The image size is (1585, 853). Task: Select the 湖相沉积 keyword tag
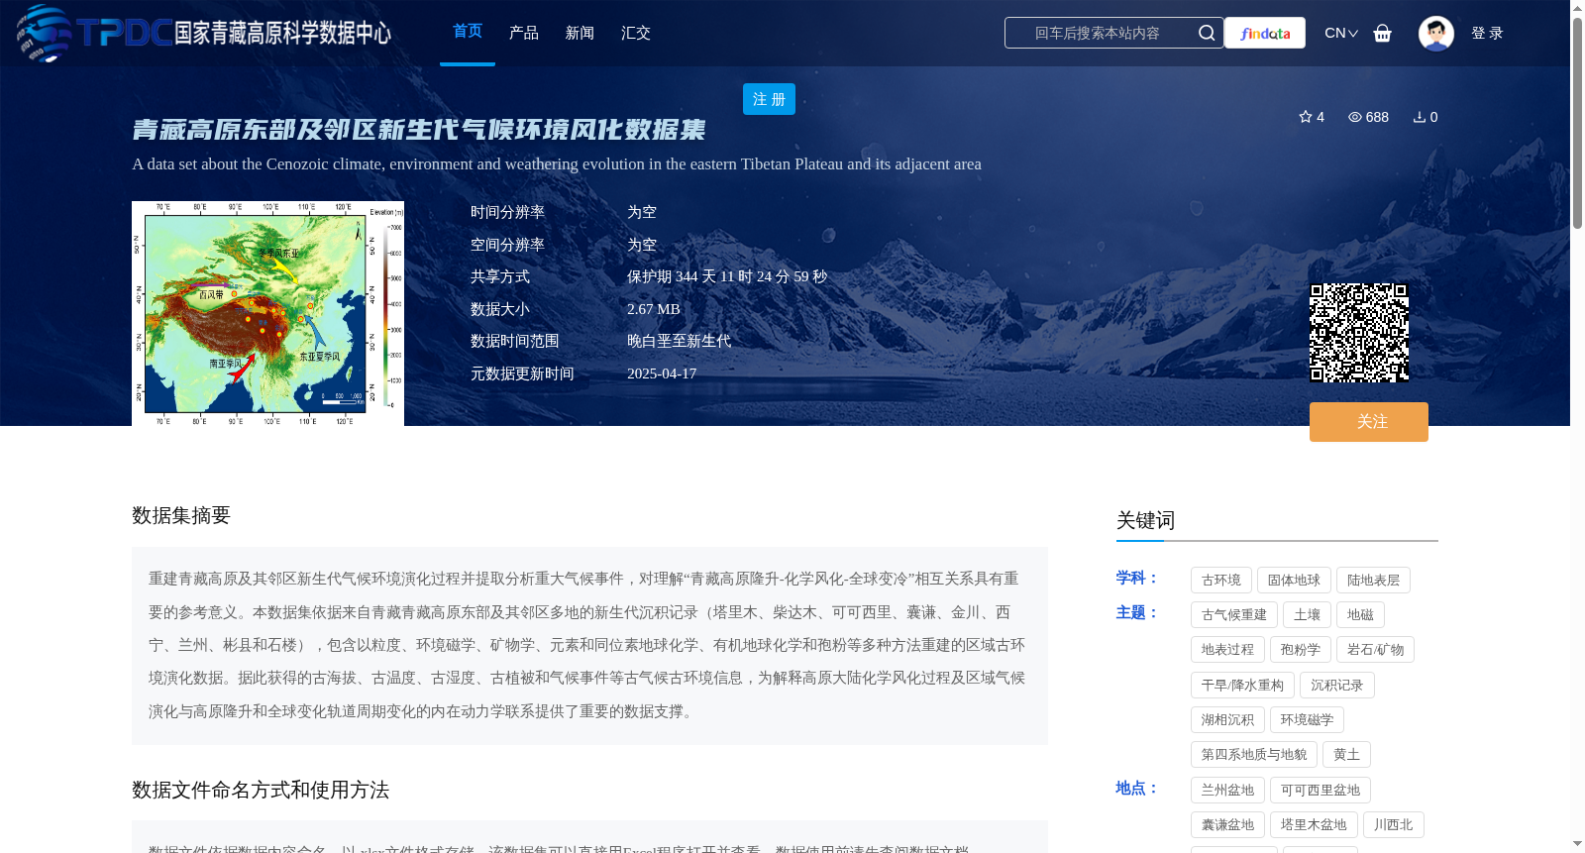[x=1227, y=720]
